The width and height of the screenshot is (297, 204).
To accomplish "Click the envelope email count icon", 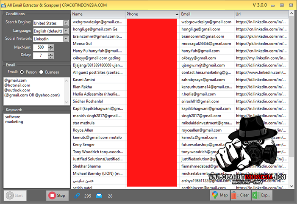I will pos(99,196).
